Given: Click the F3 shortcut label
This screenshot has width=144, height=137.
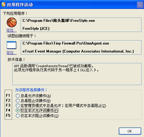Looking at the screenshot, I should (x=8, y=105).
